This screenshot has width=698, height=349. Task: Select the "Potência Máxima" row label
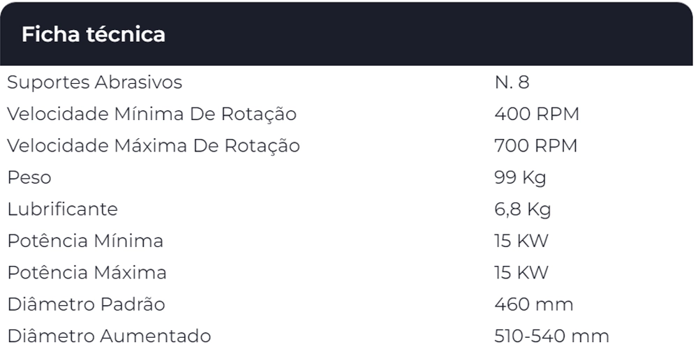tap(87, 272)
